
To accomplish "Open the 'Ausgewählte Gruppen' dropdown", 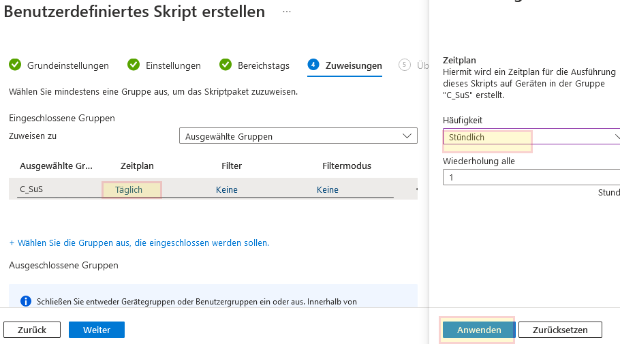I will click(x=298, y=136).
